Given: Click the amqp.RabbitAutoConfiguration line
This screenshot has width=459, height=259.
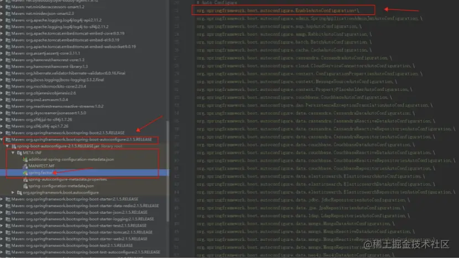Looking at the screenshot, I should coord(284,34).
